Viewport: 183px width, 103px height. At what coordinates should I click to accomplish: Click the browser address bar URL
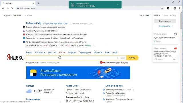point(28,8)
